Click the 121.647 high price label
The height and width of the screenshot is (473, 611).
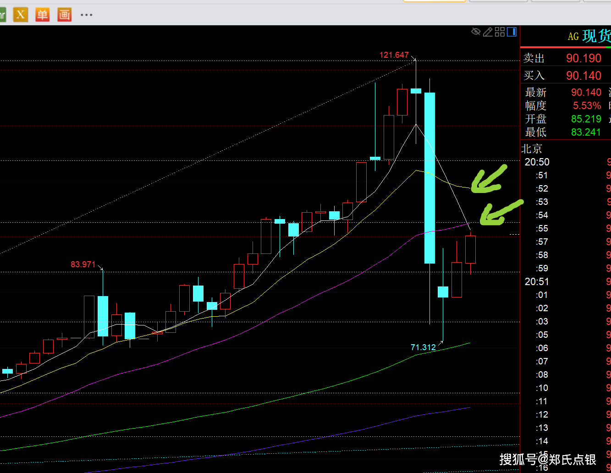394,55
